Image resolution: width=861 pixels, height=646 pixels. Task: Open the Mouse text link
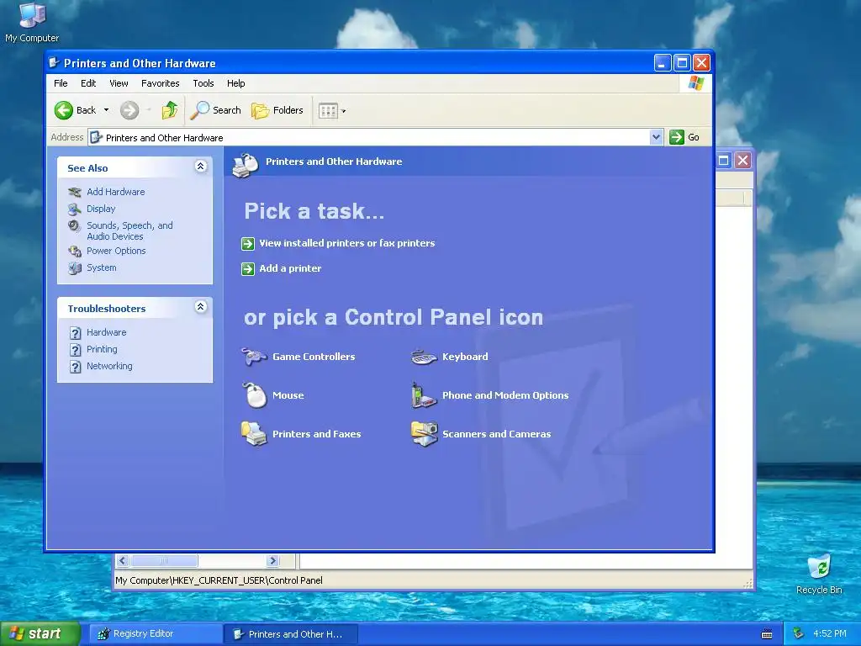click(x=288, y=395)
